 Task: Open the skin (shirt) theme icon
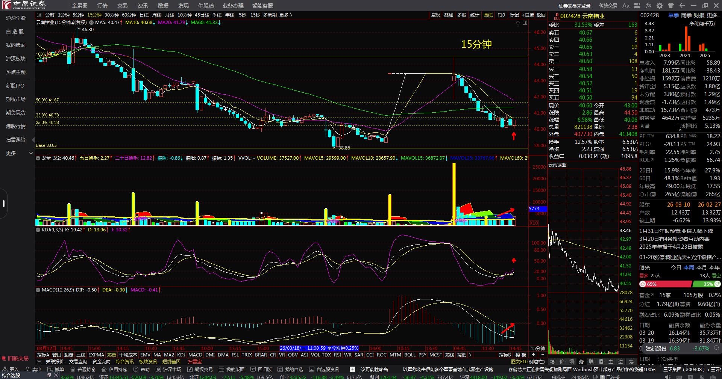(x=671, y=6)
